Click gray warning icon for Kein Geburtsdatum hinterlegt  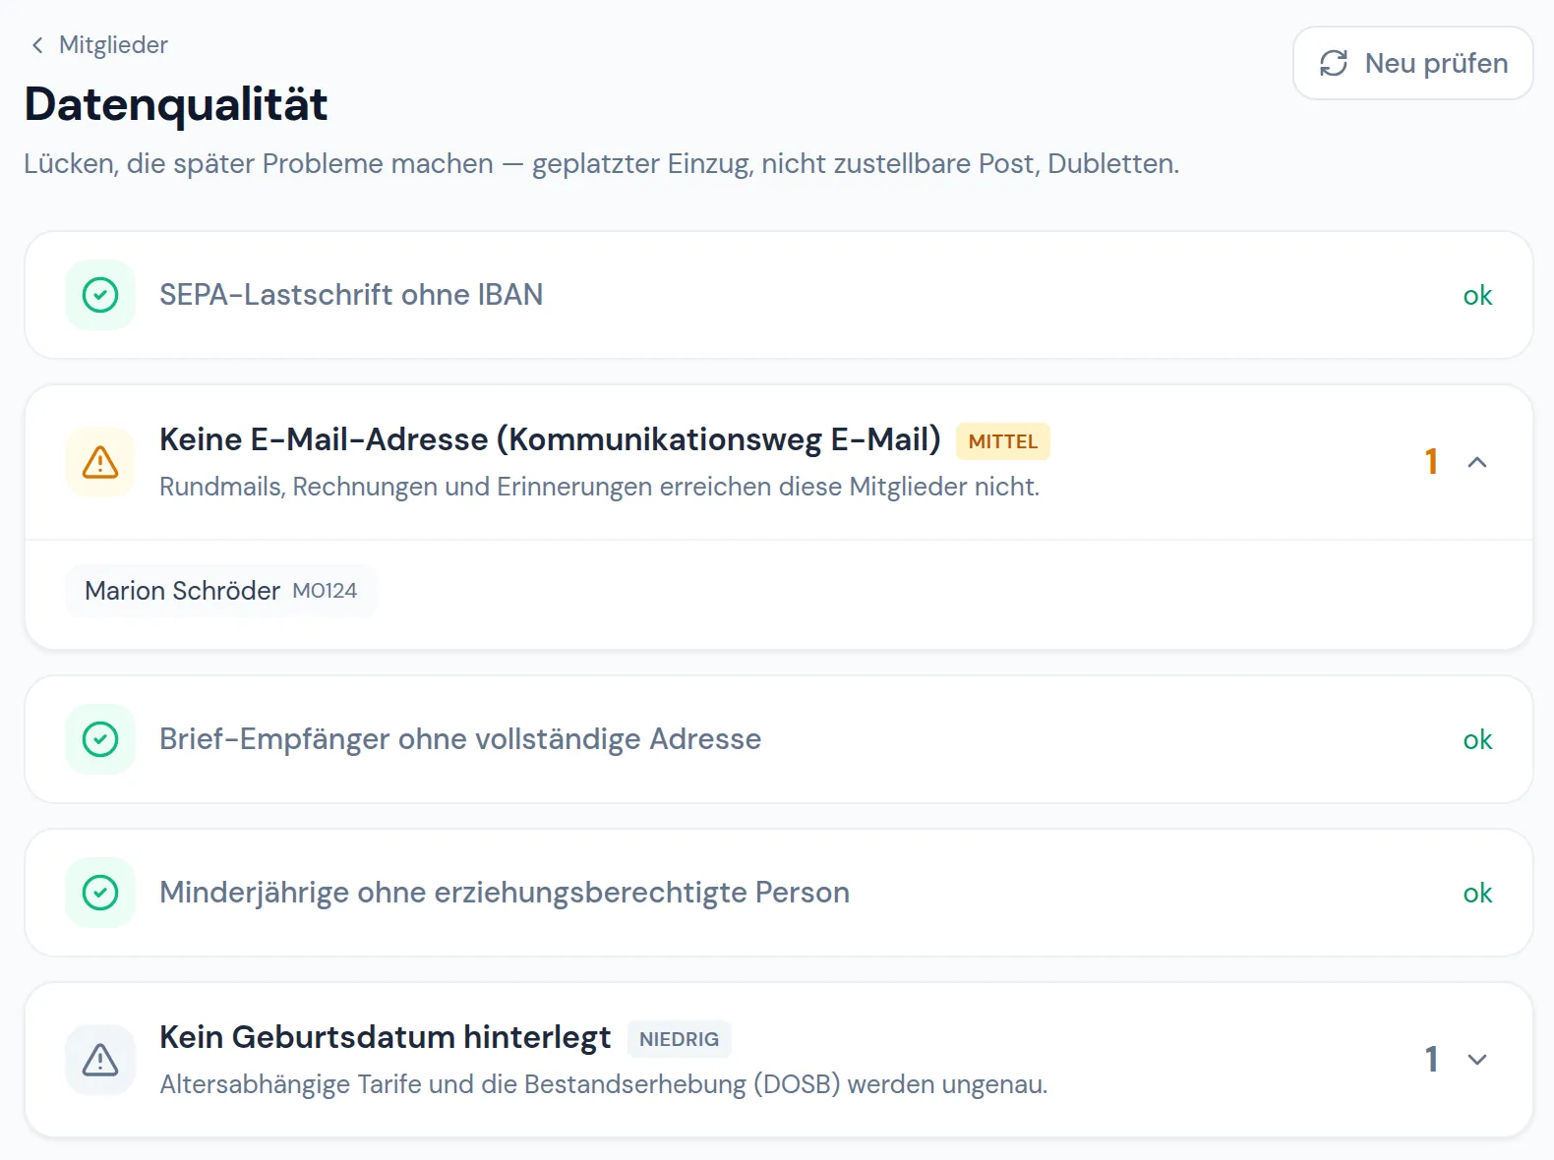point(100,1060)
